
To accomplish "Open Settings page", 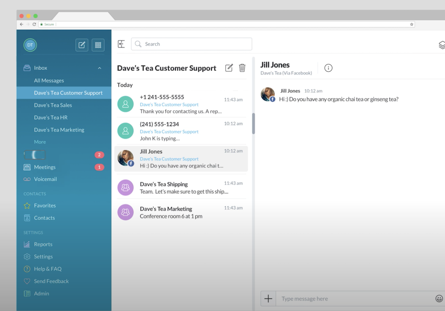I will pyautogui.click(x=43, y=256).
